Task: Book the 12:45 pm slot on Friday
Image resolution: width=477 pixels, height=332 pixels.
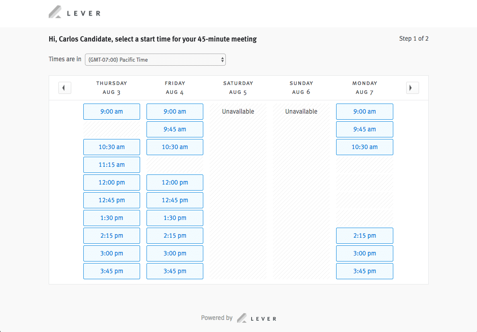Action: [175, 200]
